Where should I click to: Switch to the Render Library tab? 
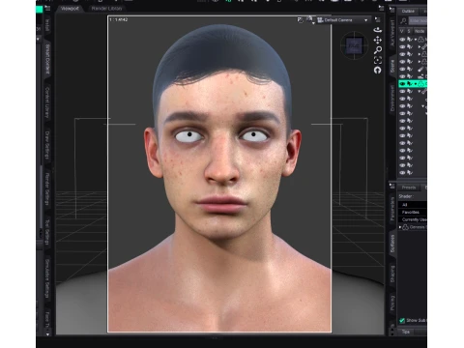point(106,9)
